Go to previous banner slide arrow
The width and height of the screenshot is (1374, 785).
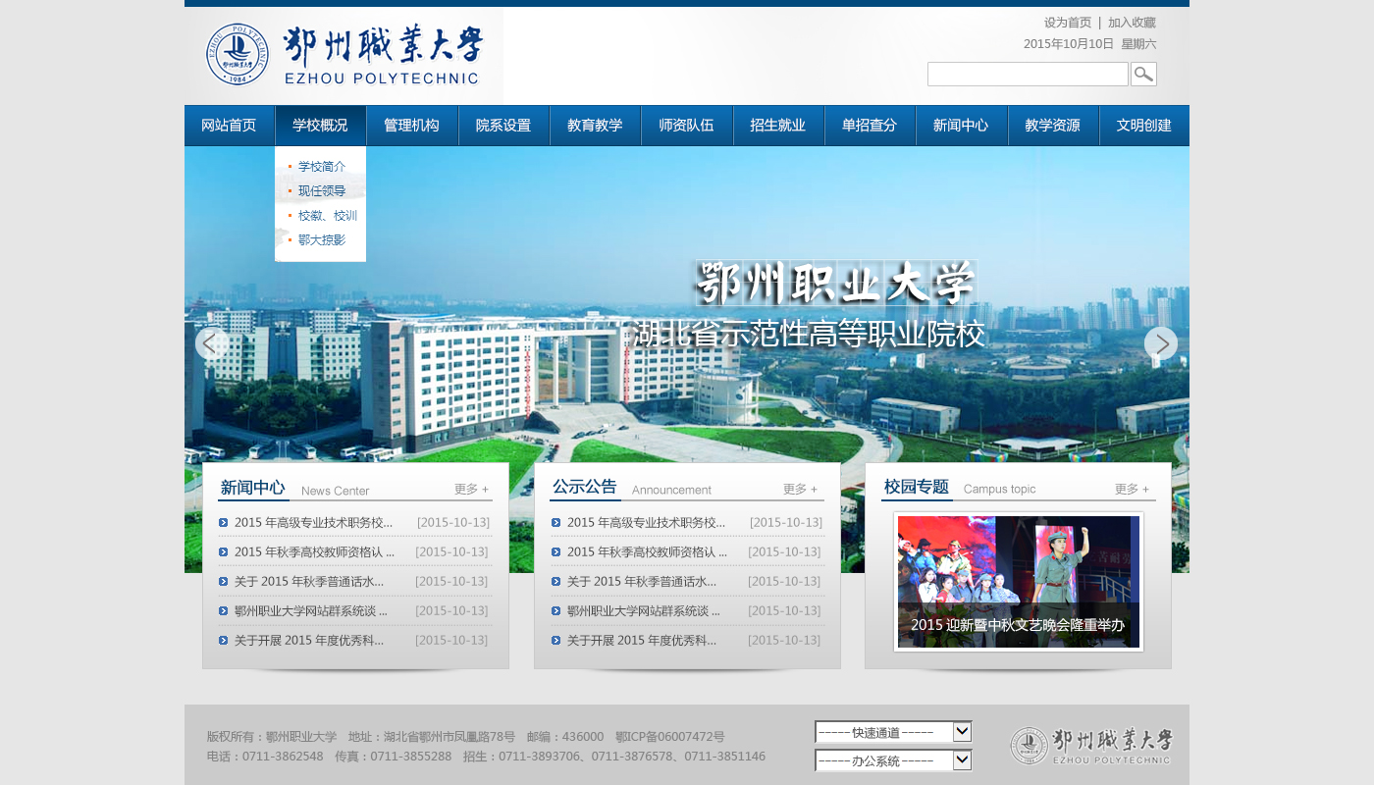pos(211,343)
